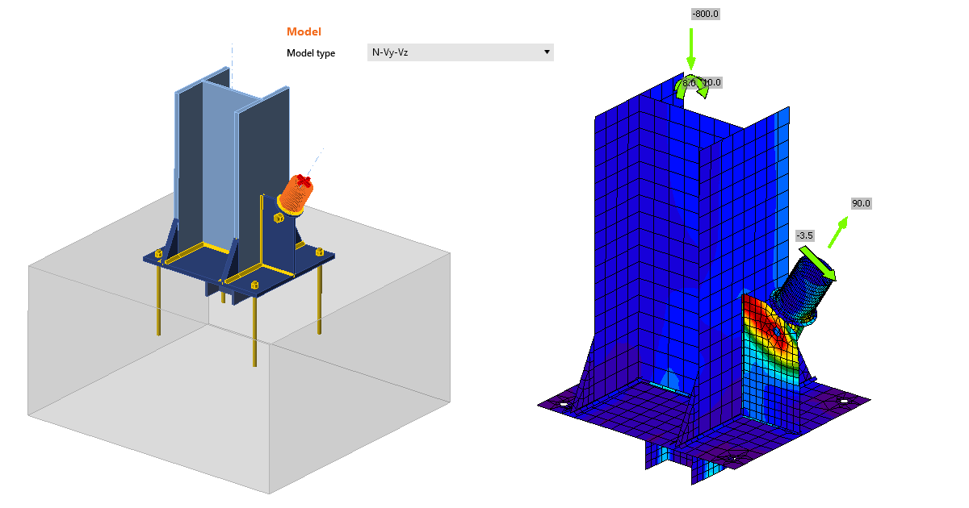This screenshot has width=969, height=508.
Task: Click the 90.0 brace force label
Action: pyautogui.click(x=861, y=203)
